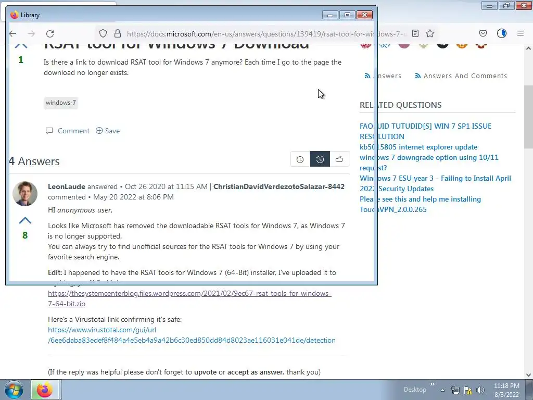This screenshot has height=400, width=533.
Task: Open kb5015805 internet explorer update question
Action: click(x=418, y=147)
